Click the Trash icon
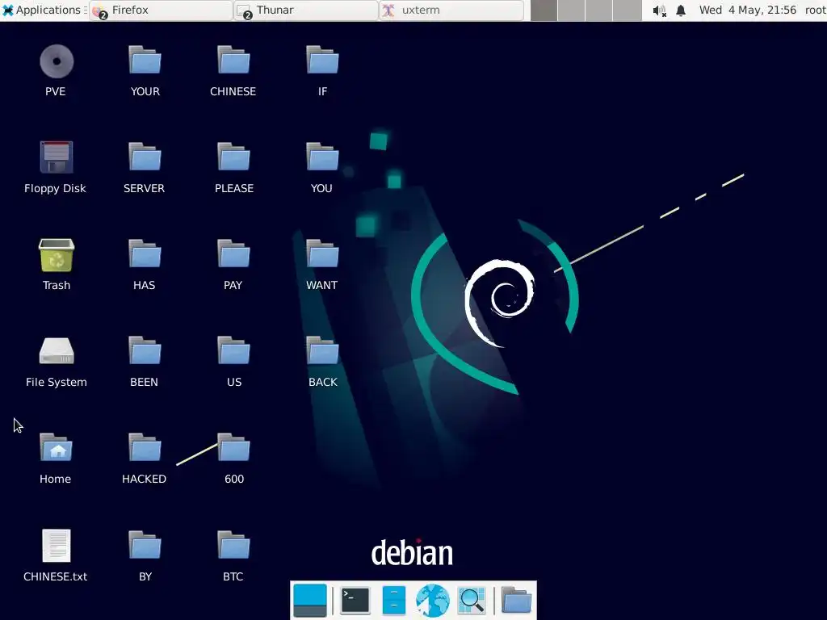827x620 pixels. coord(57,255)
